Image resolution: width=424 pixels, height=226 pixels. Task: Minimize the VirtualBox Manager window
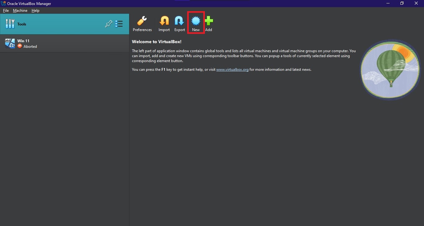point(387,3)
